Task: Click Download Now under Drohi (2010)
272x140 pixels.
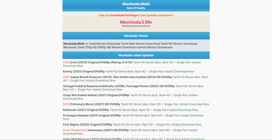Action: pos(73,66)
